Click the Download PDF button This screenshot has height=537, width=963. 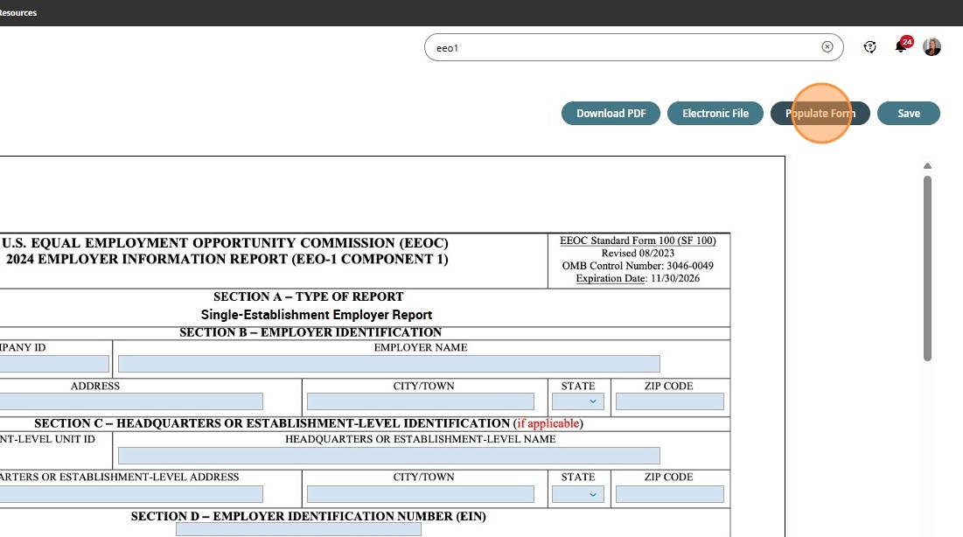click(611, 113)
